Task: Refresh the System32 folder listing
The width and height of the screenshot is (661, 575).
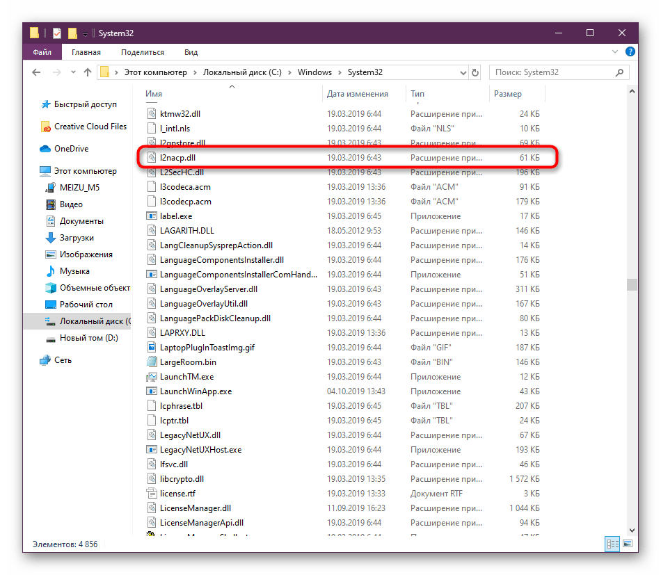Action: click(475, 72)
